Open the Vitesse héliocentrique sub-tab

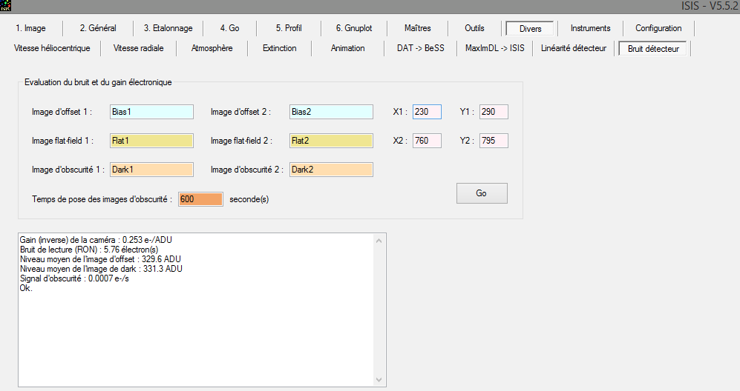click(x=52, y=49)
